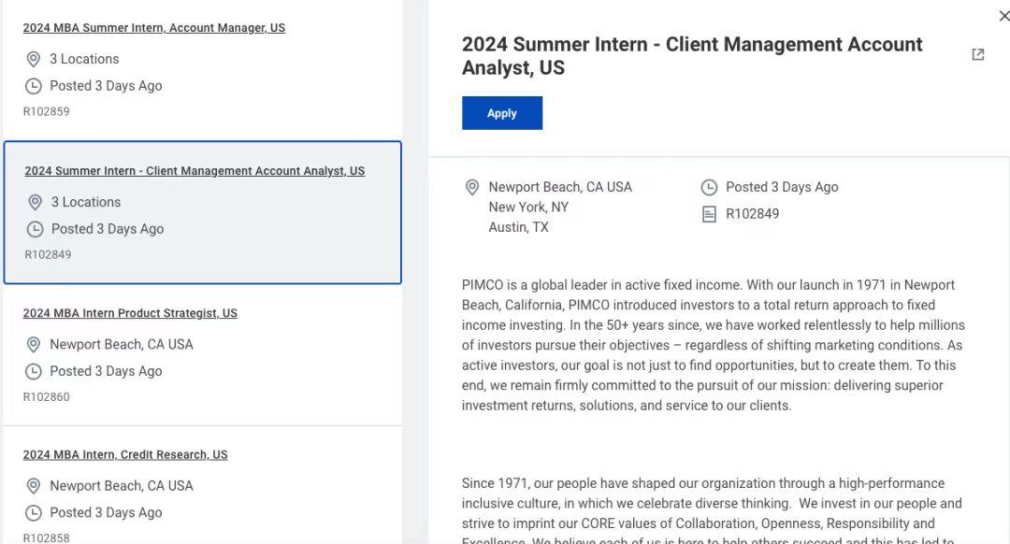Select Client Management Account Analyst listing title
This screenshot has height=544, width=1010.
195,171
